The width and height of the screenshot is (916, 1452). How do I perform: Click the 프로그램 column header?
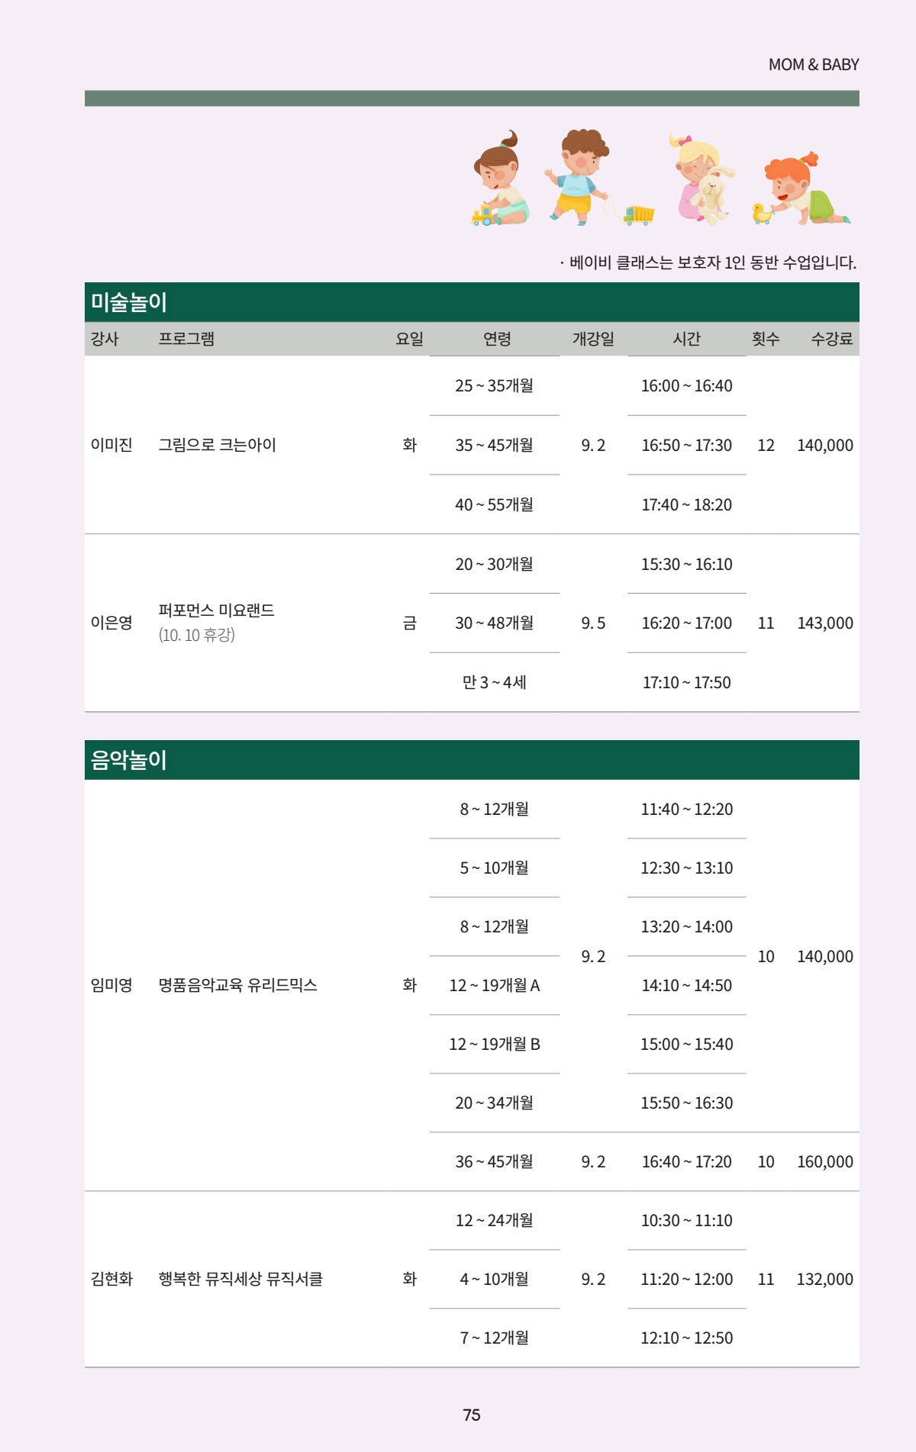tap(186, 339)
